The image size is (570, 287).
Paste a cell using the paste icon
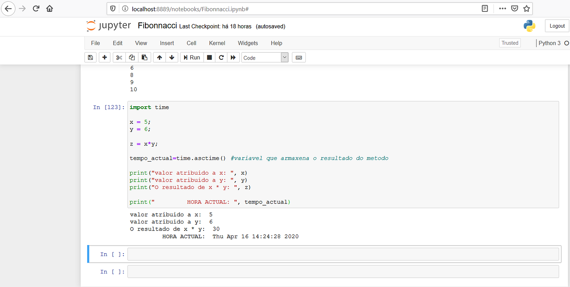pos(145,57)
